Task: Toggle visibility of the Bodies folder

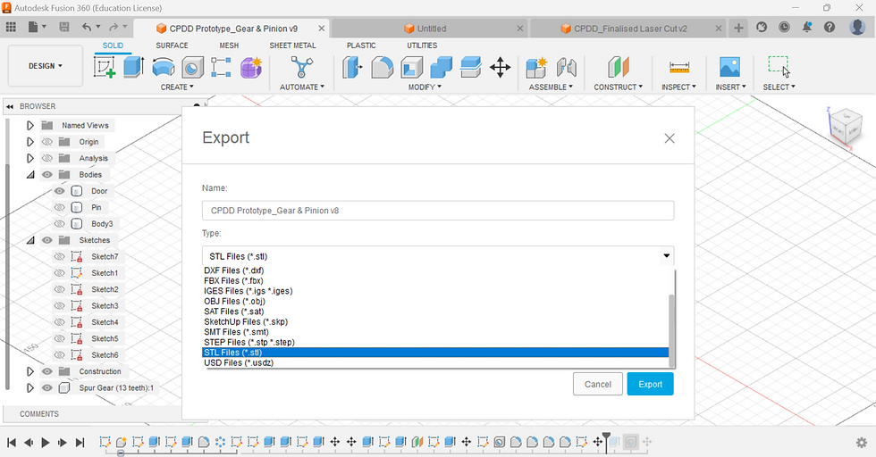Action: tap(47, 175)
